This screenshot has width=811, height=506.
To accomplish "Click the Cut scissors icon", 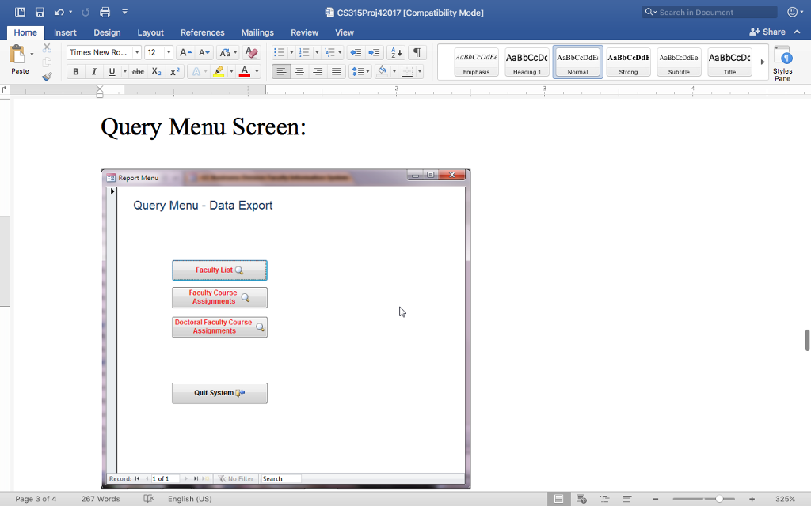I will 47,48.
